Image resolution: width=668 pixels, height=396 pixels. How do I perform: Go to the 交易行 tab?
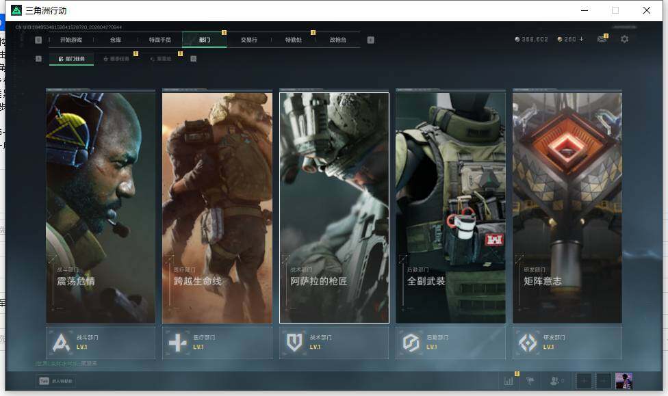(249, 40)
